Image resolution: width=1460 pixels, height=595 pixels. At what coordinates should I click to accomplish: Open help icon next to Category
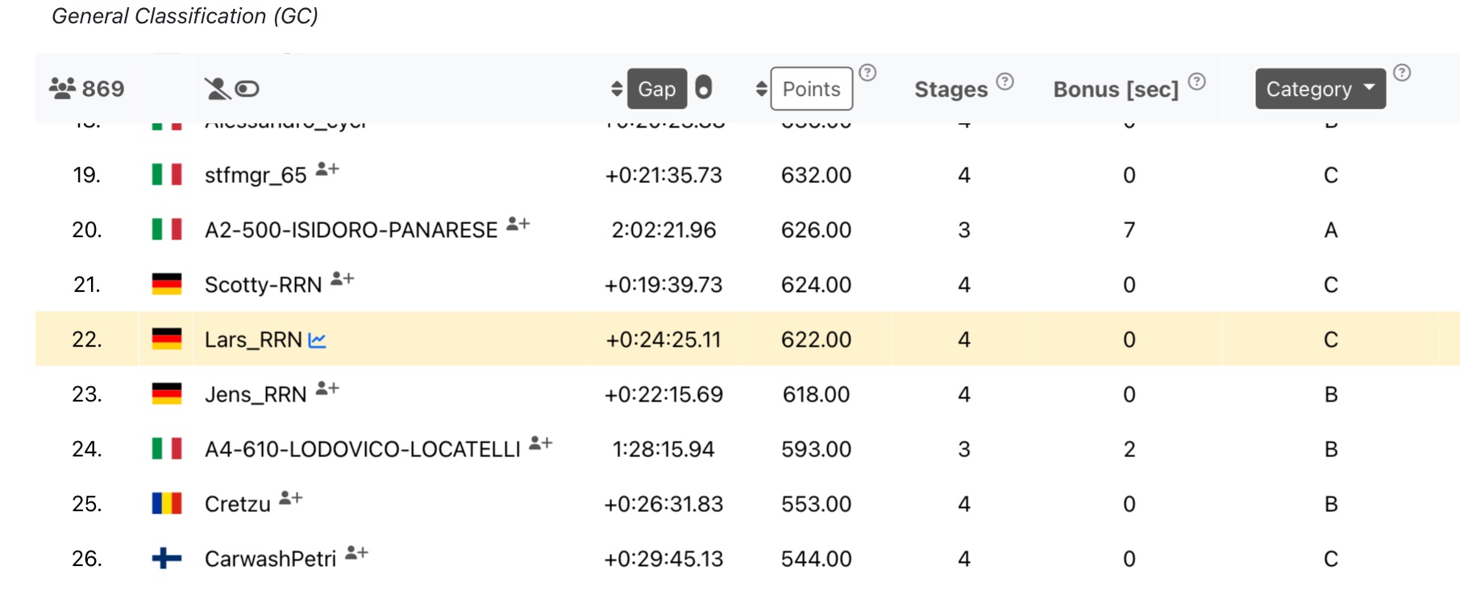(1402, 73)
